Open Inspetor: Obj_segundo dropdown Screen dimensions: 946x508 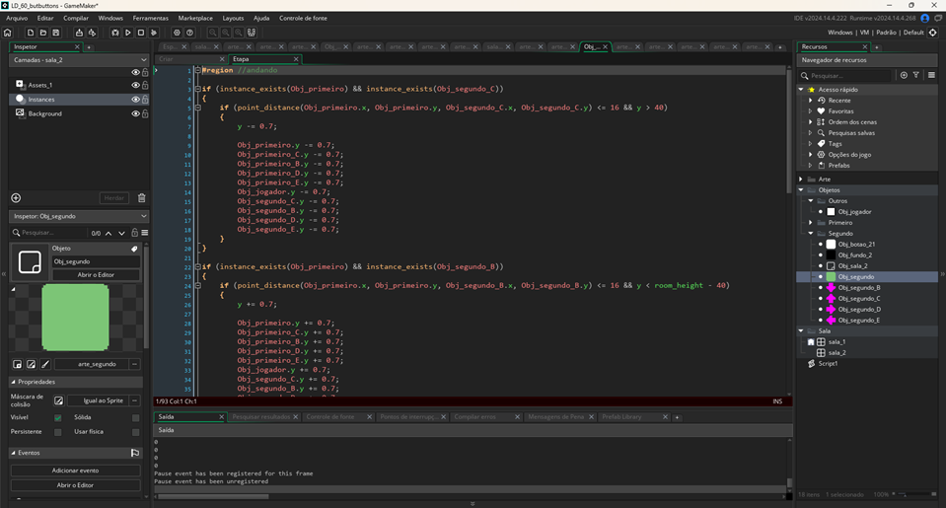(79, 216)
